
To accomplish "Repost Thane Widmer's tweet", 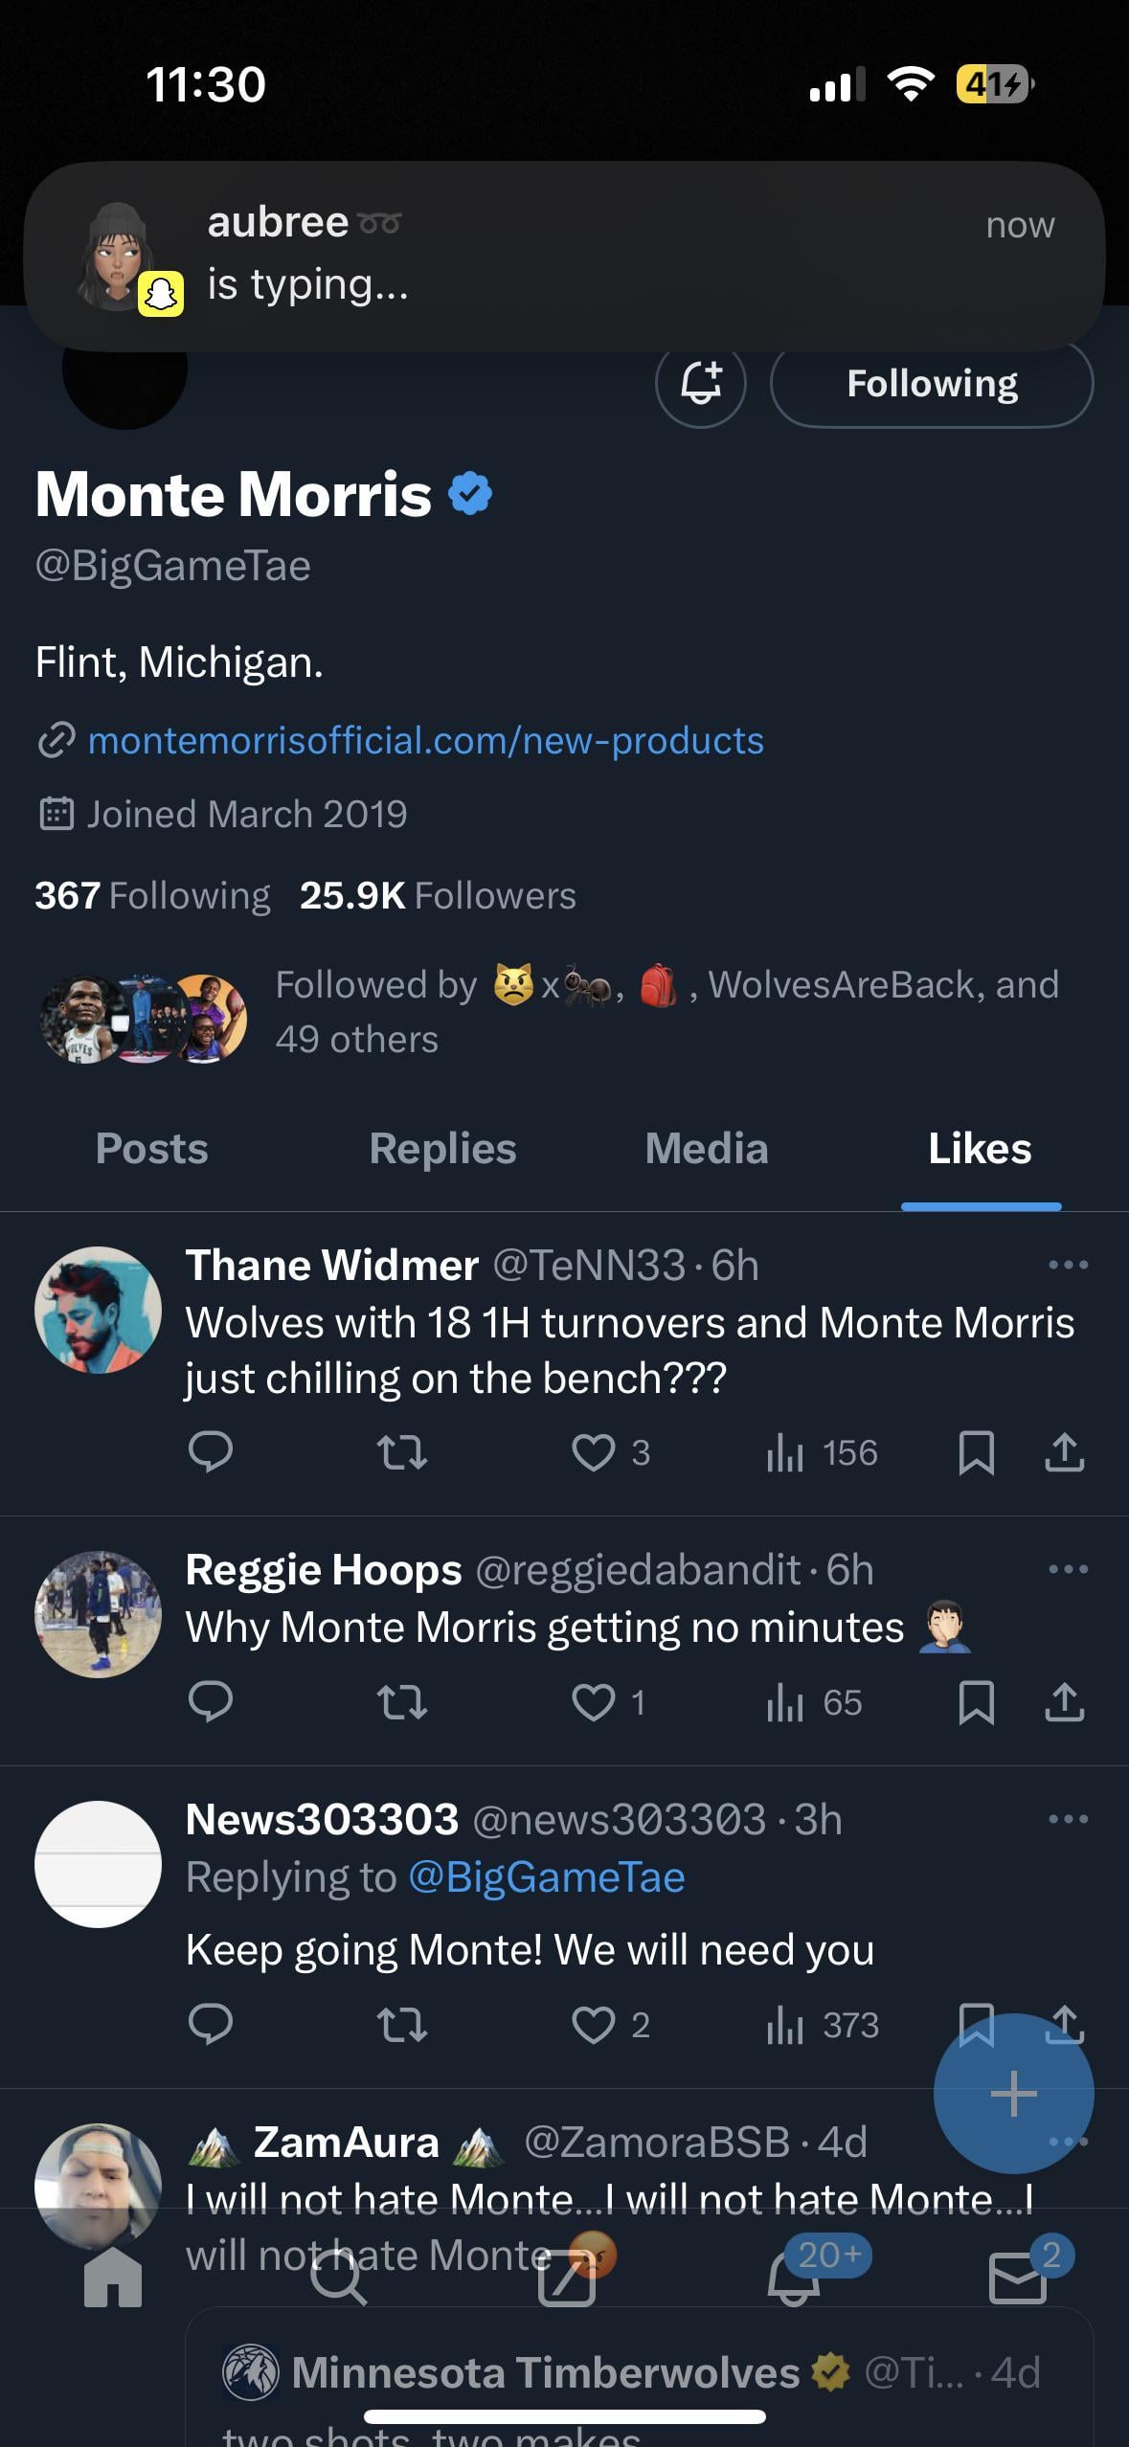I will click(402, 1452).
